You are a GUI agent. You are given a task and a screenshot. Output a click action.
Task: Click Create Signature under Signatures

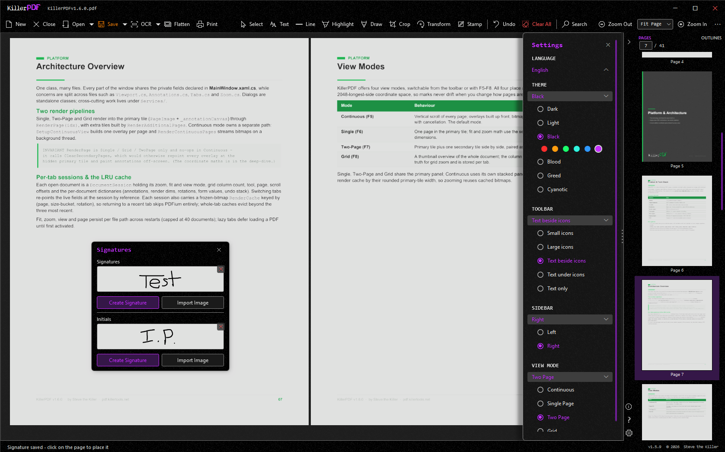coord(128,303)
